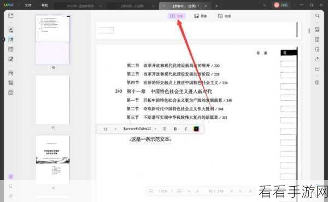Select page 12 cover thumbnail
The height and width of the screenshot is (202, 328).
point(52,160)
